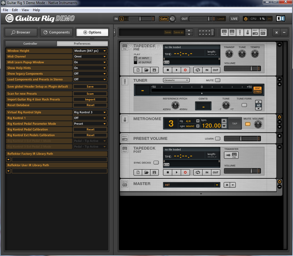
Task: Transfer Tapedeck Post recording to Pre
Action: (231, 155)
